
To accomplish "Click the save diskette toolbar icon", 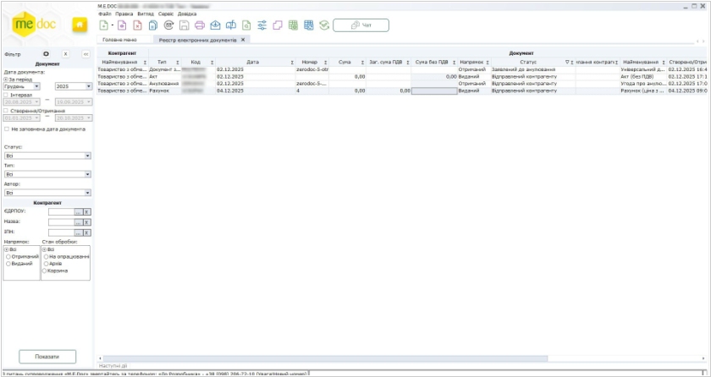I will [x=184, y=25].
